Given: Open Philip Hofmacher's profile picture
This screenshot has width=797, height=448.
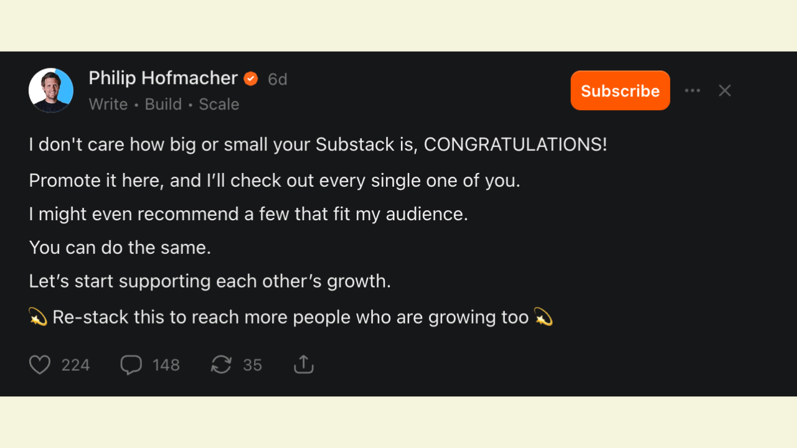Looking at the screenshot, I should pyautogui.click(x=51, y=90).
